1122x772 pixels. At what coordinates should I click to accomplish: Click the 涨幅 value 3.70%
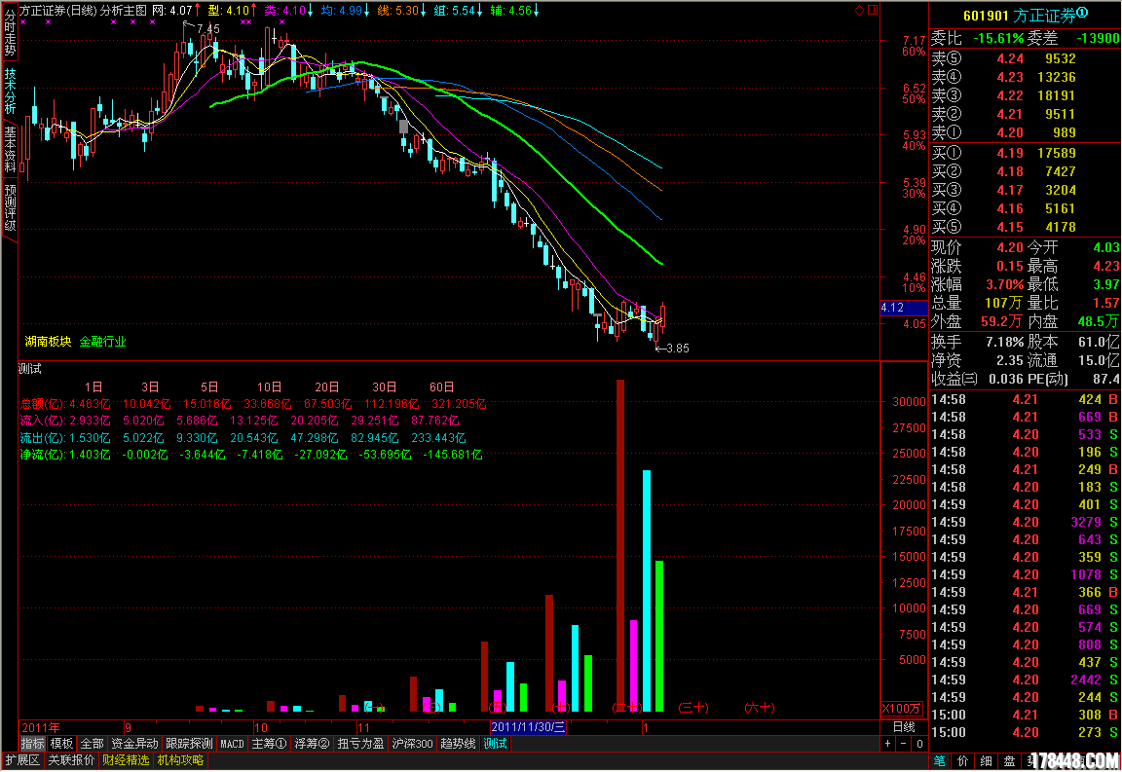(1005, 285)
